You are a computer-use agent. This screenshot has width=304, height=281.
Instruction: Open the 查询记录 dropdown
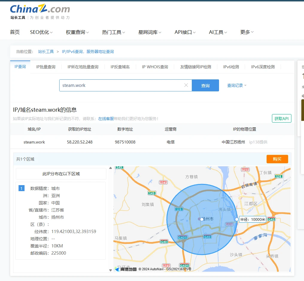pos(237,85)
